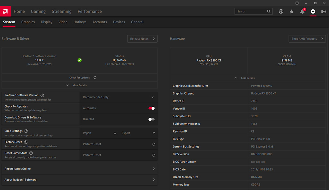The width and height of the screenshot is (329, 190).
Task: Switch to the Graphics tab
Action: [28, 22]
